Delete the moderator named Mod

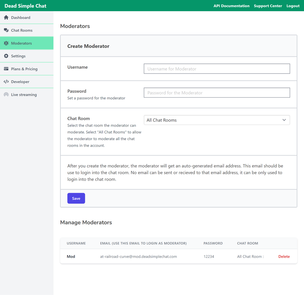pyautogui.click(x=284, y=256)
